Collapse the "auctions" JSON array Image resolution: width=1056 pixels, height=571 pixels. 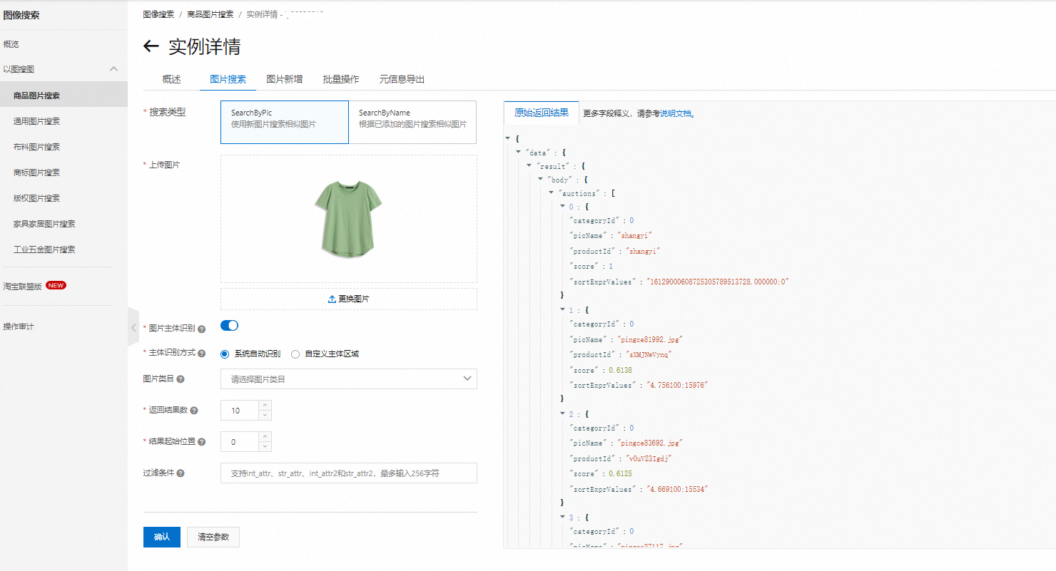(552, 192)
